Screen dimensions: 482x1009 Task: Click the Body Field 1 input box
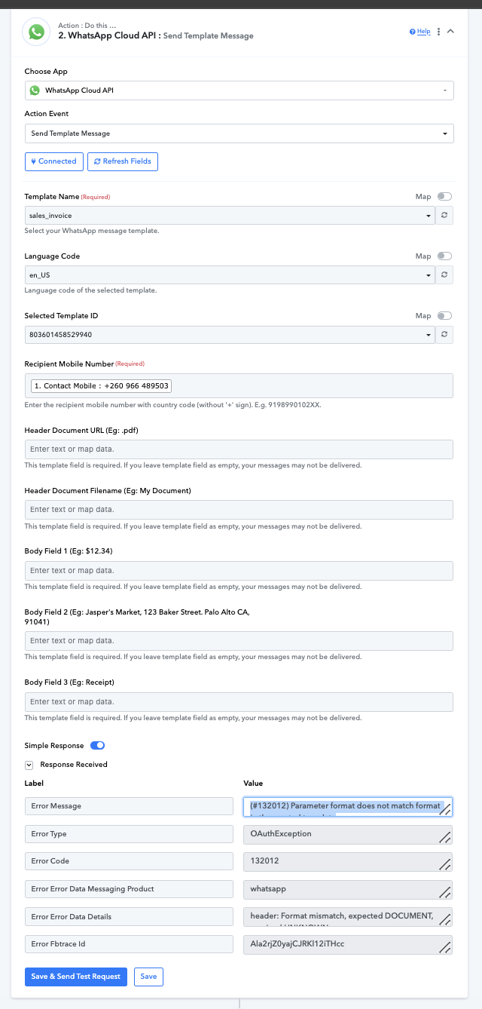(x=239, y=571)
